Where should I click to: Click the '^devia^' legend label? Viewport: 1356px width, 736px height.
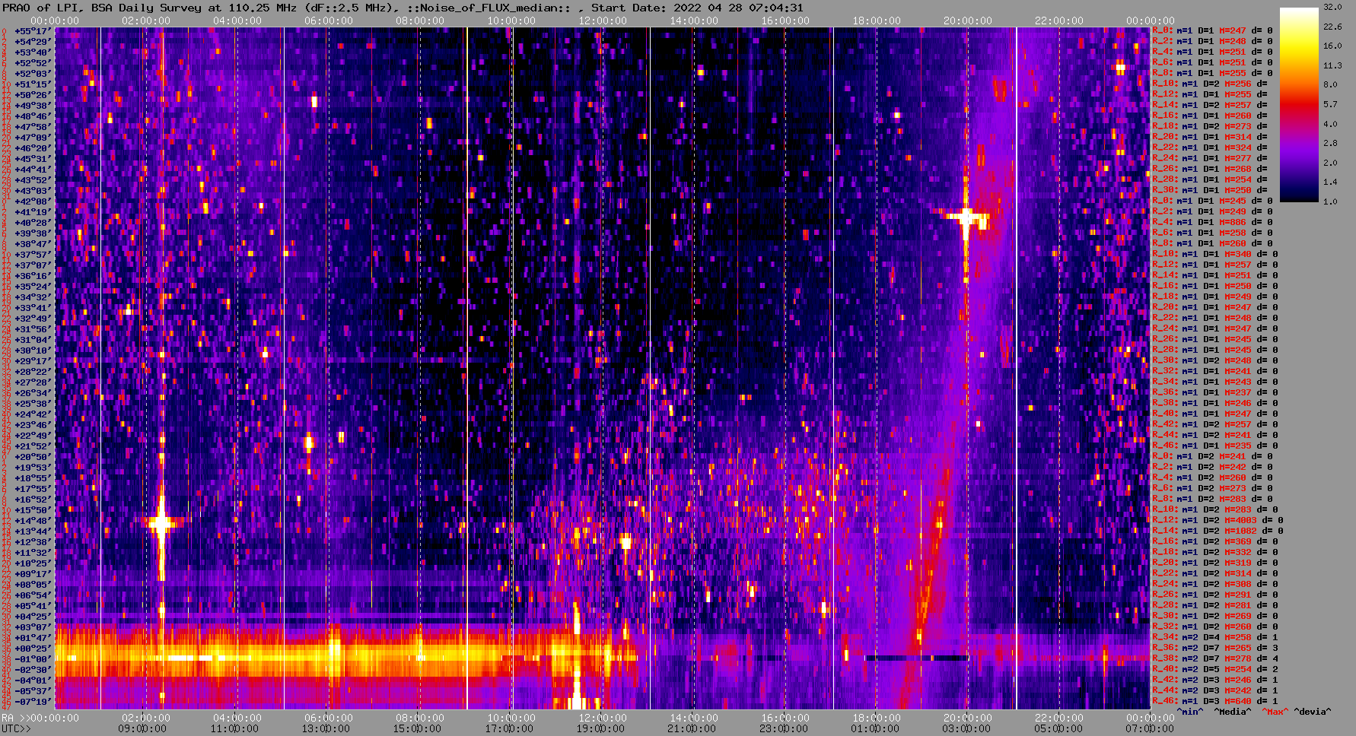(1313, 712)
